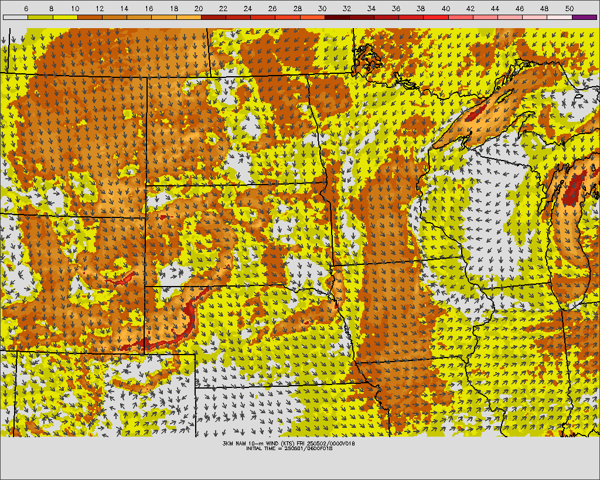600x480 pixels.
Task: Select the legend label 14
Action: pos(124,8)
